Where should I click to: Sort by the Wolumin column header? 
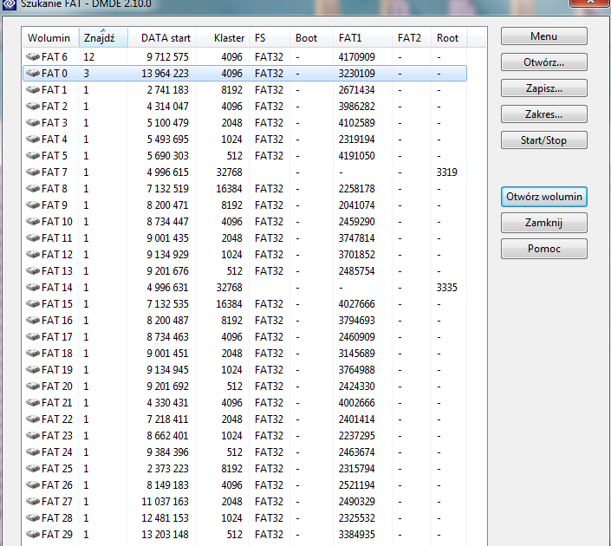50,38
